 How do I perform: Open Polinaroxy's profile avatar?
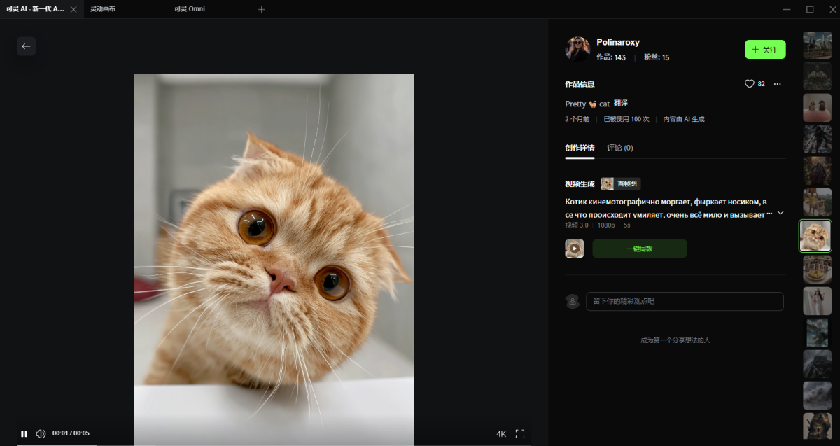(577, 49)
